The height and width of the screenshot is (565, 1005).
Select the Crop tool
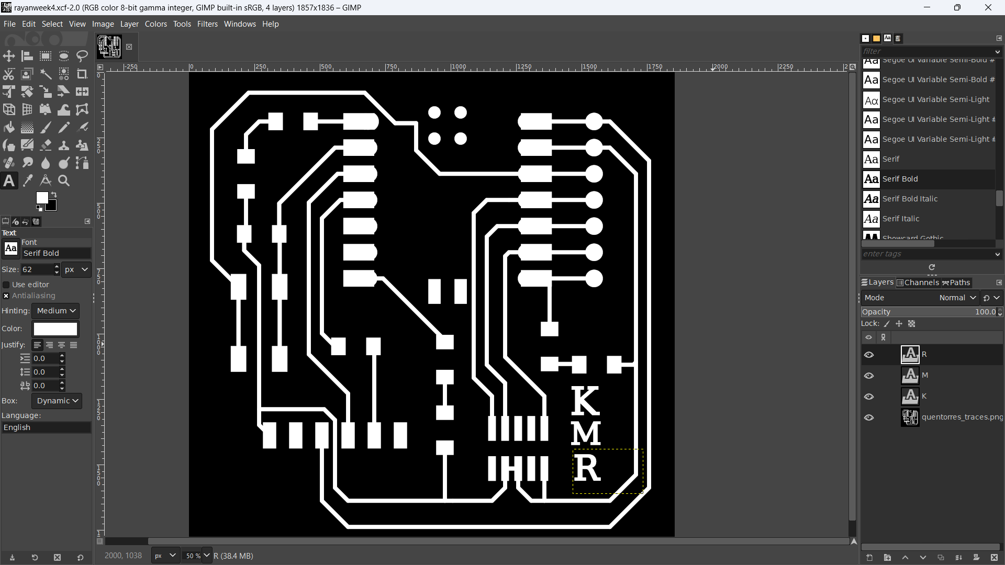[82, 74]
